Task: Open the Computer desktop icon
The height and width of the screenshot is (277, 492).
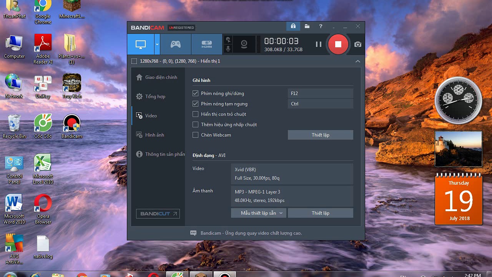Action: tap(14, 46)
